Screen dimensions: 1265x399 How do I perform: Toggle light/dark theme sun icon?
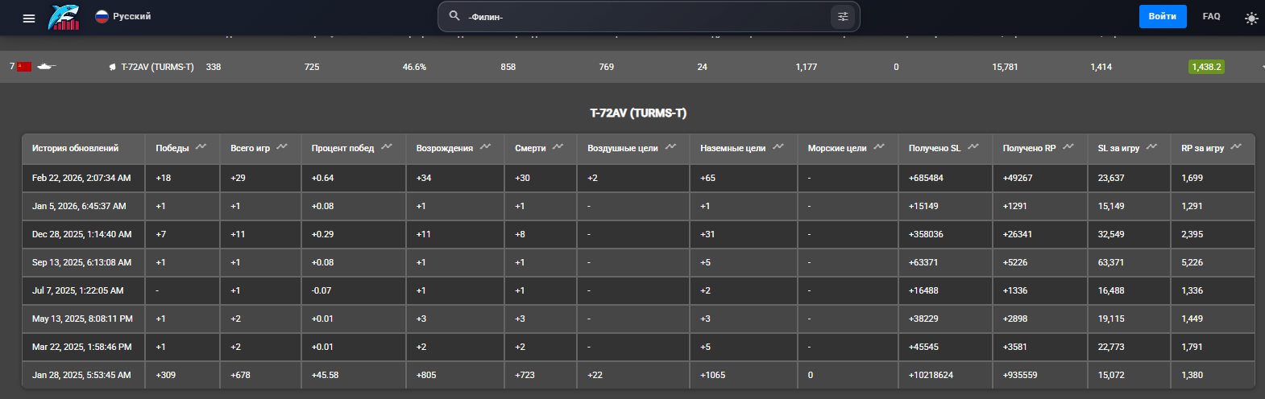click(x=1250, y=18)
